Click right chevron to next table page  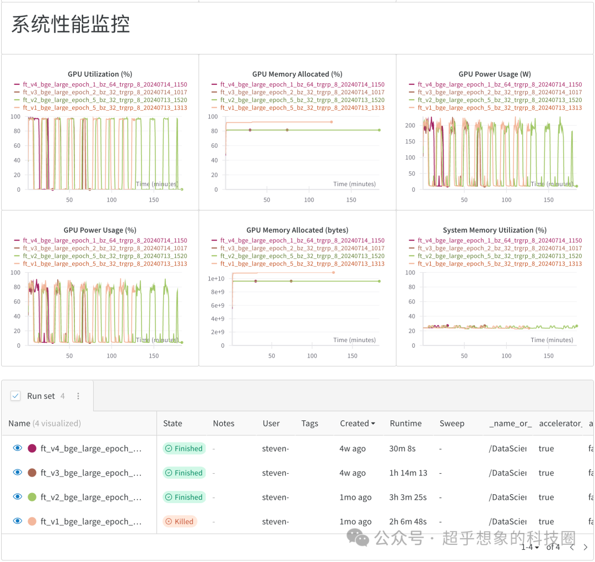(x=585, y=547)
